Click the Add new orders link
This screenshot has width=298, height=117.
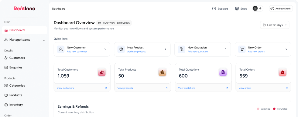tap(256, 52)
